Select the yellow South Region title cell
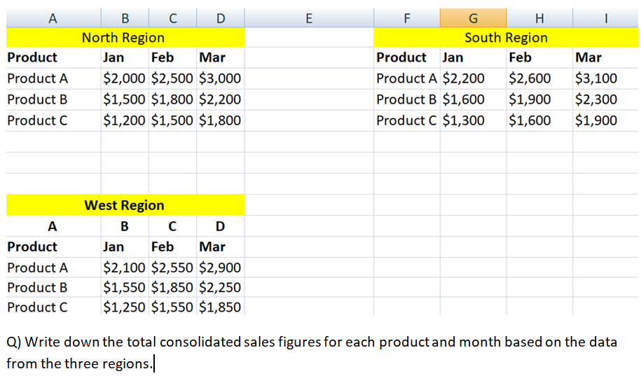 [x=506, y=38]
